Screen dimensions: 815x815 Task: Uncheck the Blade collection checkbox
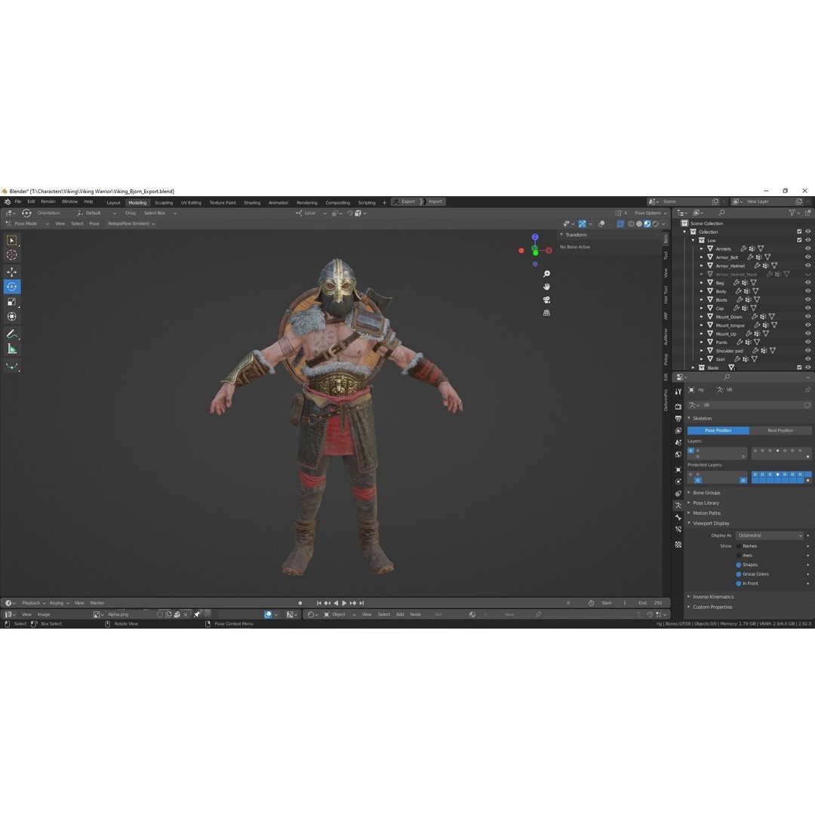(799, 368)
